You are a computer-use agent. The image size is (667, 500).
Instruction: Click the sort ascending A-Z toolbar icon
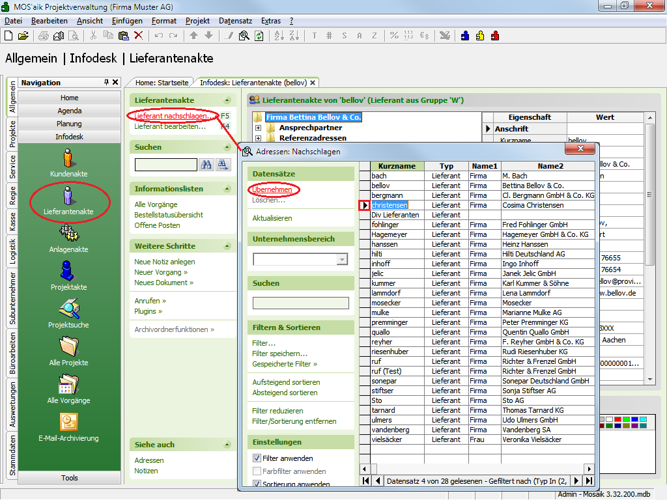[x=278, y=36]
